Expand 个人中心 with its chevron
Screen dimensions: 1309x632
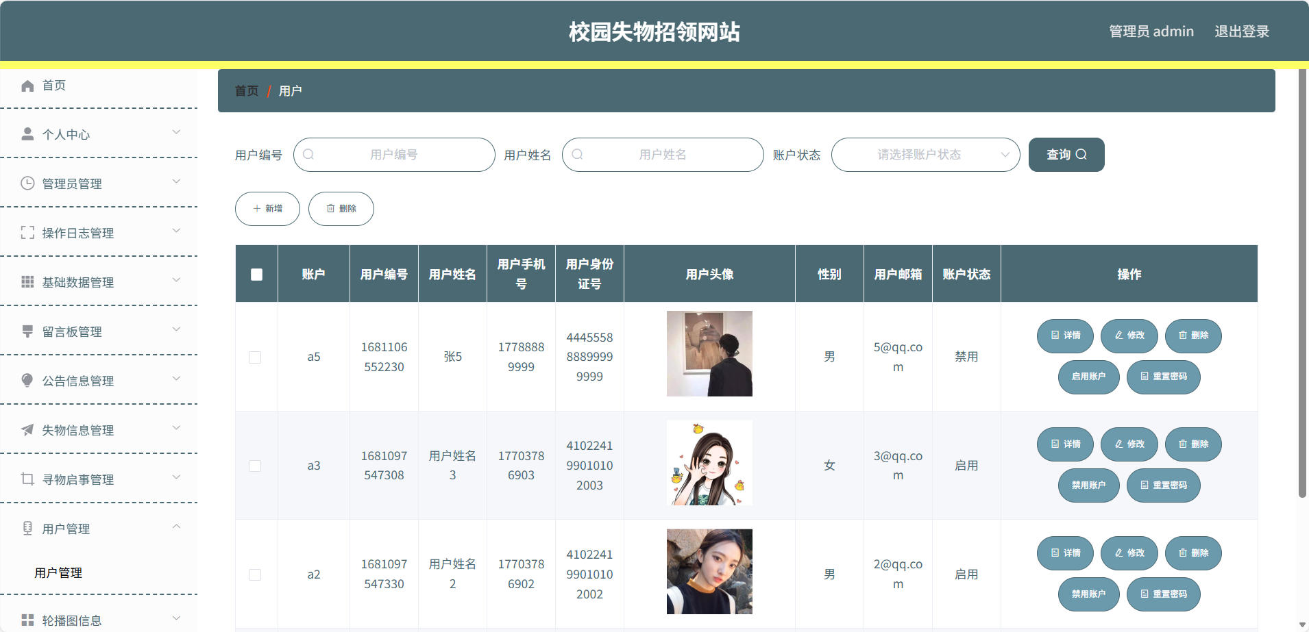pos(176,132)
